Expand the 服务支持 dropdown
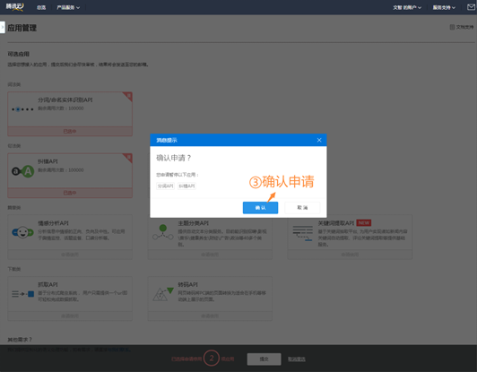Viewport: 477px width, 372px height. click(x=444, y=7)
